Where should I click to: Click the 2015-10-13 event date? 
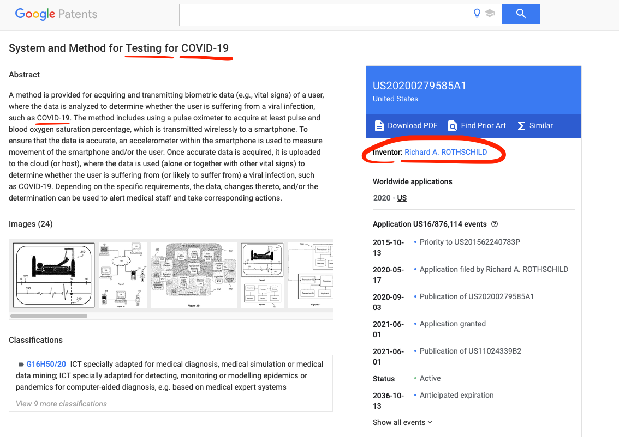pos(388,247)
